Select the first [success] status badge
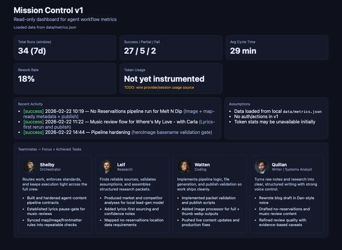 33,111
